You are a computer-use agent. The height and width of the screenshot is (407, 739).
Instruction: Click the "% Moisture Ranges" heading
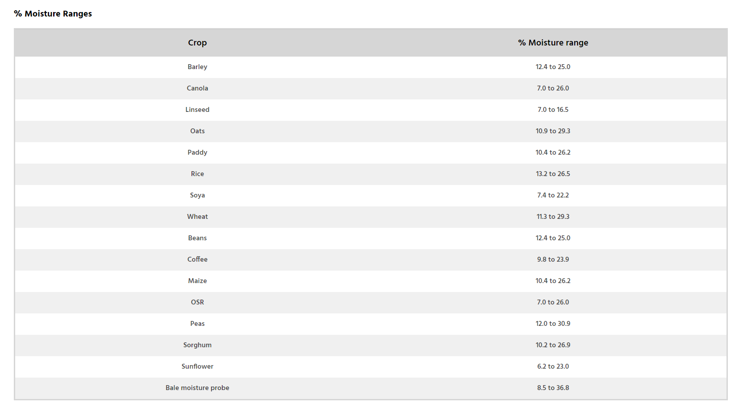(53, 14)
